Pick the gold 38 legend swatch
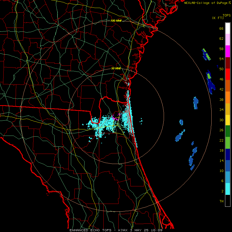 (228, 109)
